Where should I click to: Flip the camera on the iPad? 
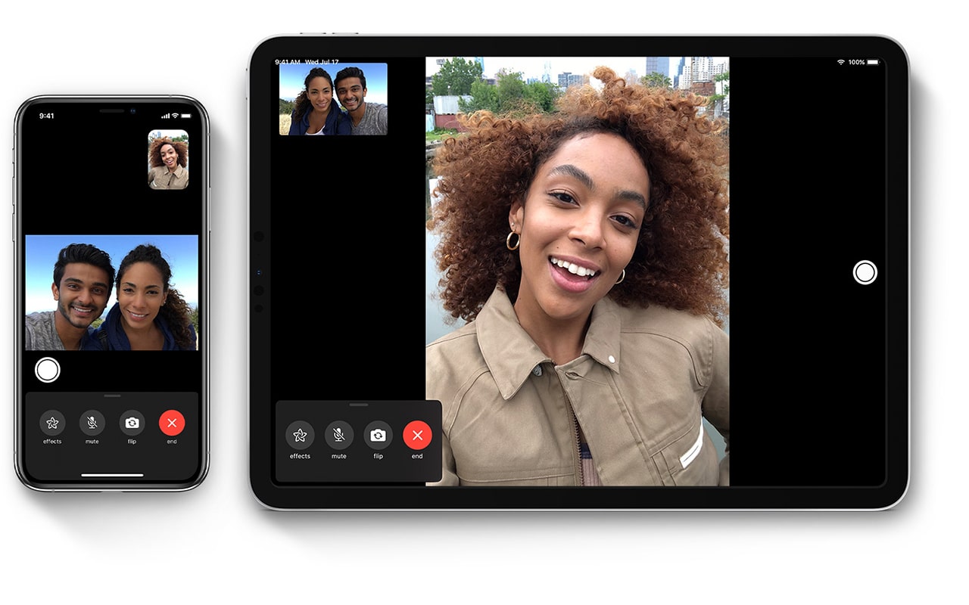378,435
